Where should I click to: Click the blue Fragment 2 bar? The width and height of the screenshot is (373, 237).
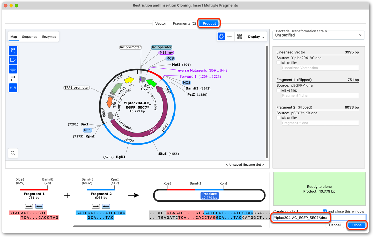(101, 190)
